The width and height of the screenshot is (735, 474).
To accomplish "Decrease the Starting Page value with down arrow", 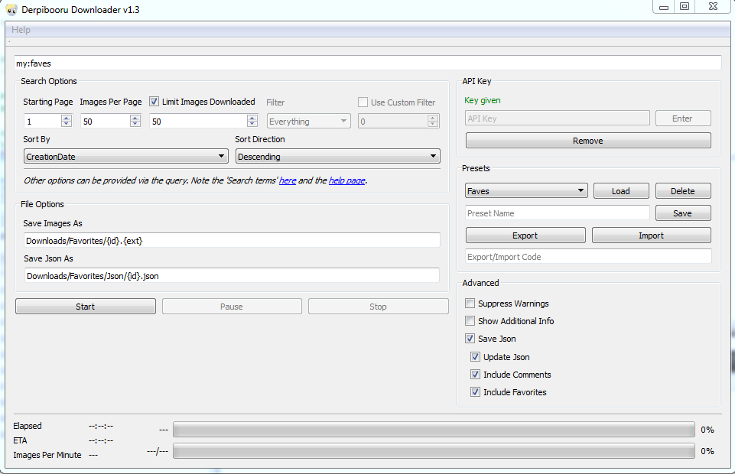I will 67,124.
